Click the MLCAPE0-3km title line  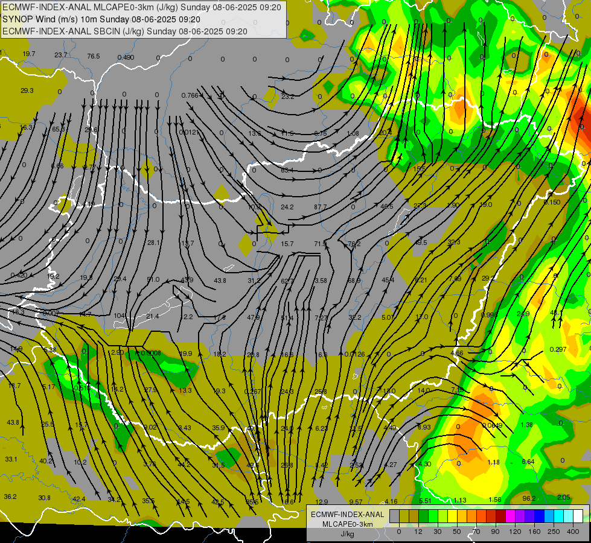pos(142,7)
